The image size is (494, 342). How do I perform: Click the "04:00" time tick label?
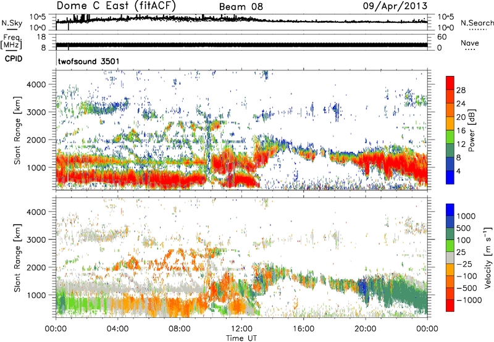[x=117, y=329]
